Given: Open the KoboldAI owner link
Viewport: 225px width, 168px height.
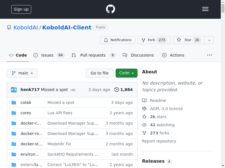Looking at the screenshot, I should (x=26, y=27).
